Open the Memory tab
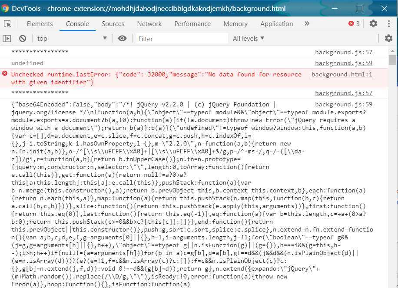The height and width of the screenshot is (288, 398). coord(235,24)
